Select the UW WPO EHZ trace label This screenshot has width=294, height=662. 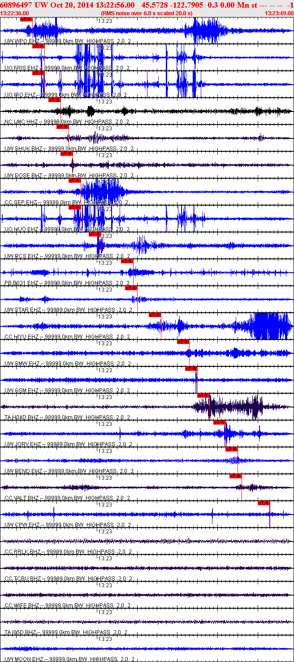coord(68,41)
